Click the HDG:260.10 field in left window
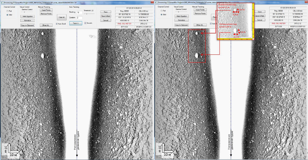 click(124, 21)
